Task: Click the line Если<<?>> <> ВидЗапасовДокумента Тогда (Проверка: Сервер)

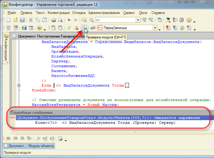Action: 105,123
